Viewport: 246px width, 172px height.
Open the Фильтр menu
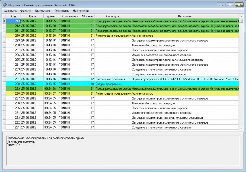click(x=26, y=11)
